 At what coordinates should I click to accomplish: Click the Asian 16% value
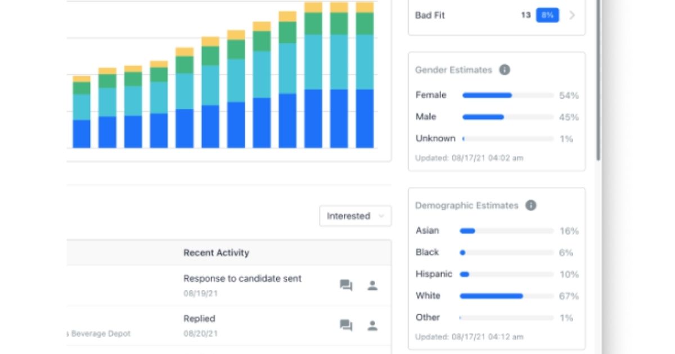569,231
